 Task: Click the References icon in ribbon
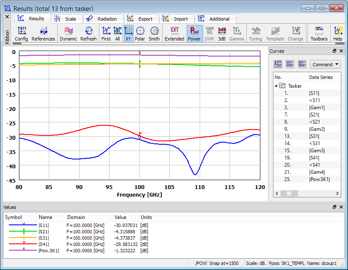pos(43,34)
